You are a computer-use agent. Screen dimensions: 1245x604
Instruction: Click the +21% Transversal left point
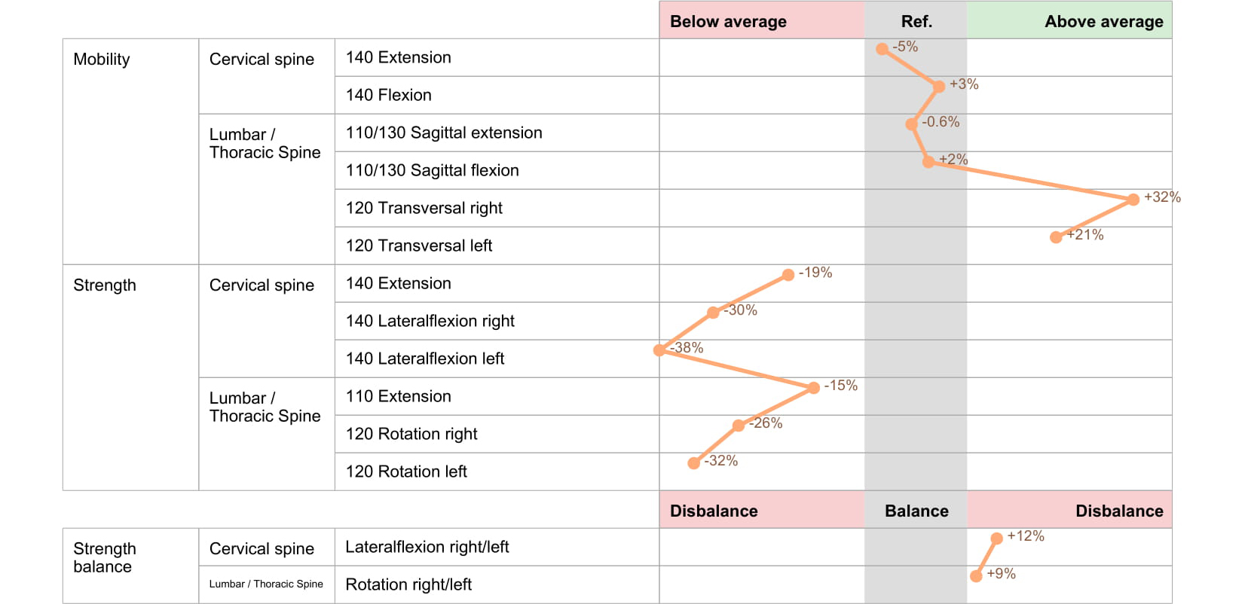pos(1056,237)
